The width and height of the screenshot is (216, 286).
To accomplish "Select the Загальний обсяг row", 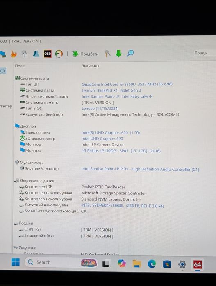I will (x=36, y=235).
